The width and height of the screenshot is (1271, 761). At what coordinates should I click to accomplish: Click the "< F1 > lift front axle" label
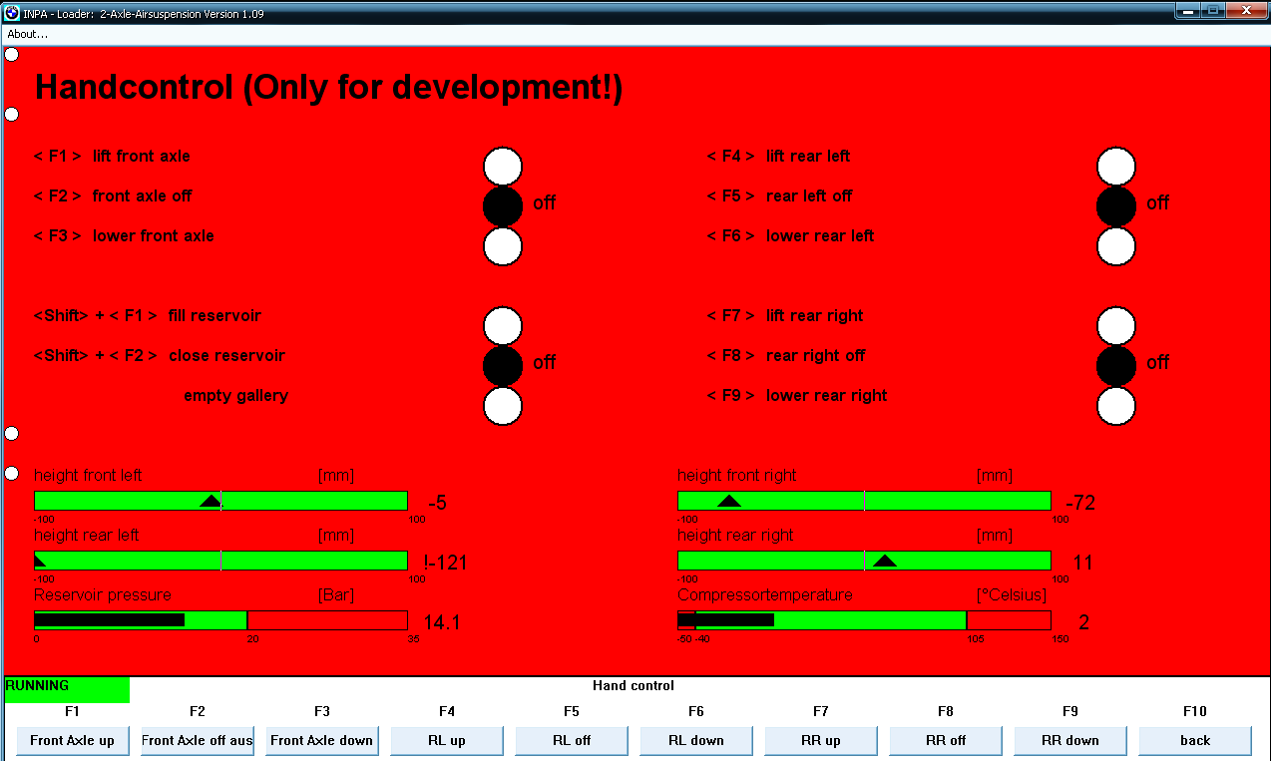point(112,157)
